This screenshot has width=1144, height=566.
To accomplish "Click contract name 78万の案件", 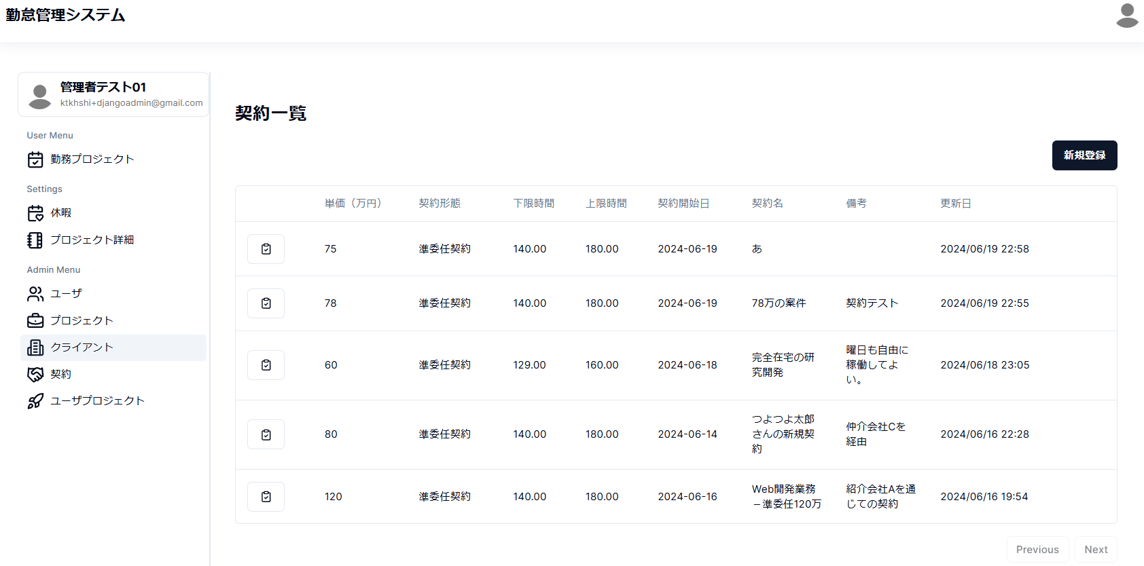I will [779, 303].
